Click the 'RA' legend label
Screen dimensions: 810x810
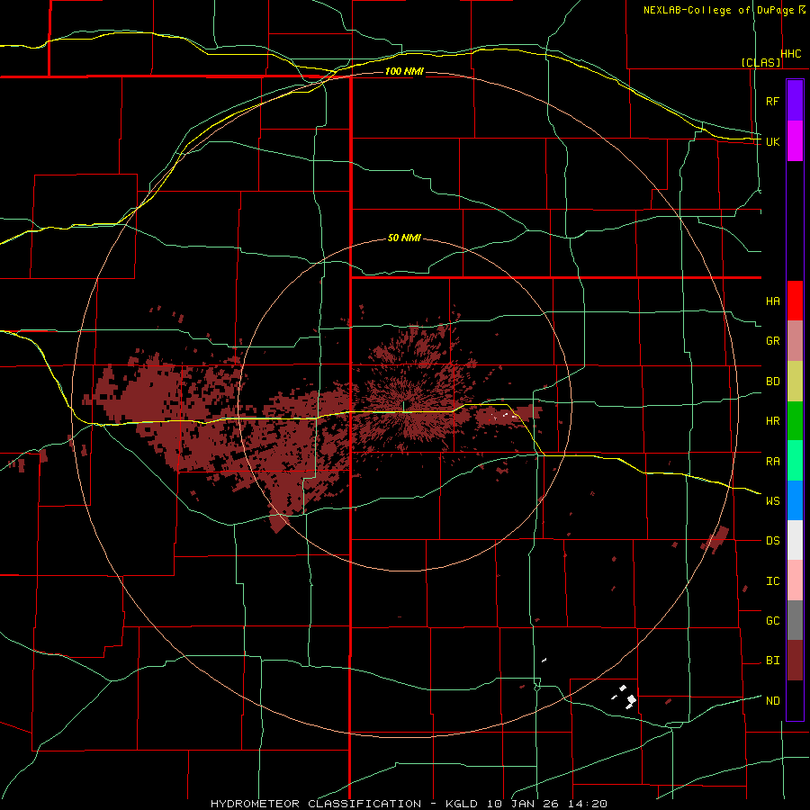772,462
